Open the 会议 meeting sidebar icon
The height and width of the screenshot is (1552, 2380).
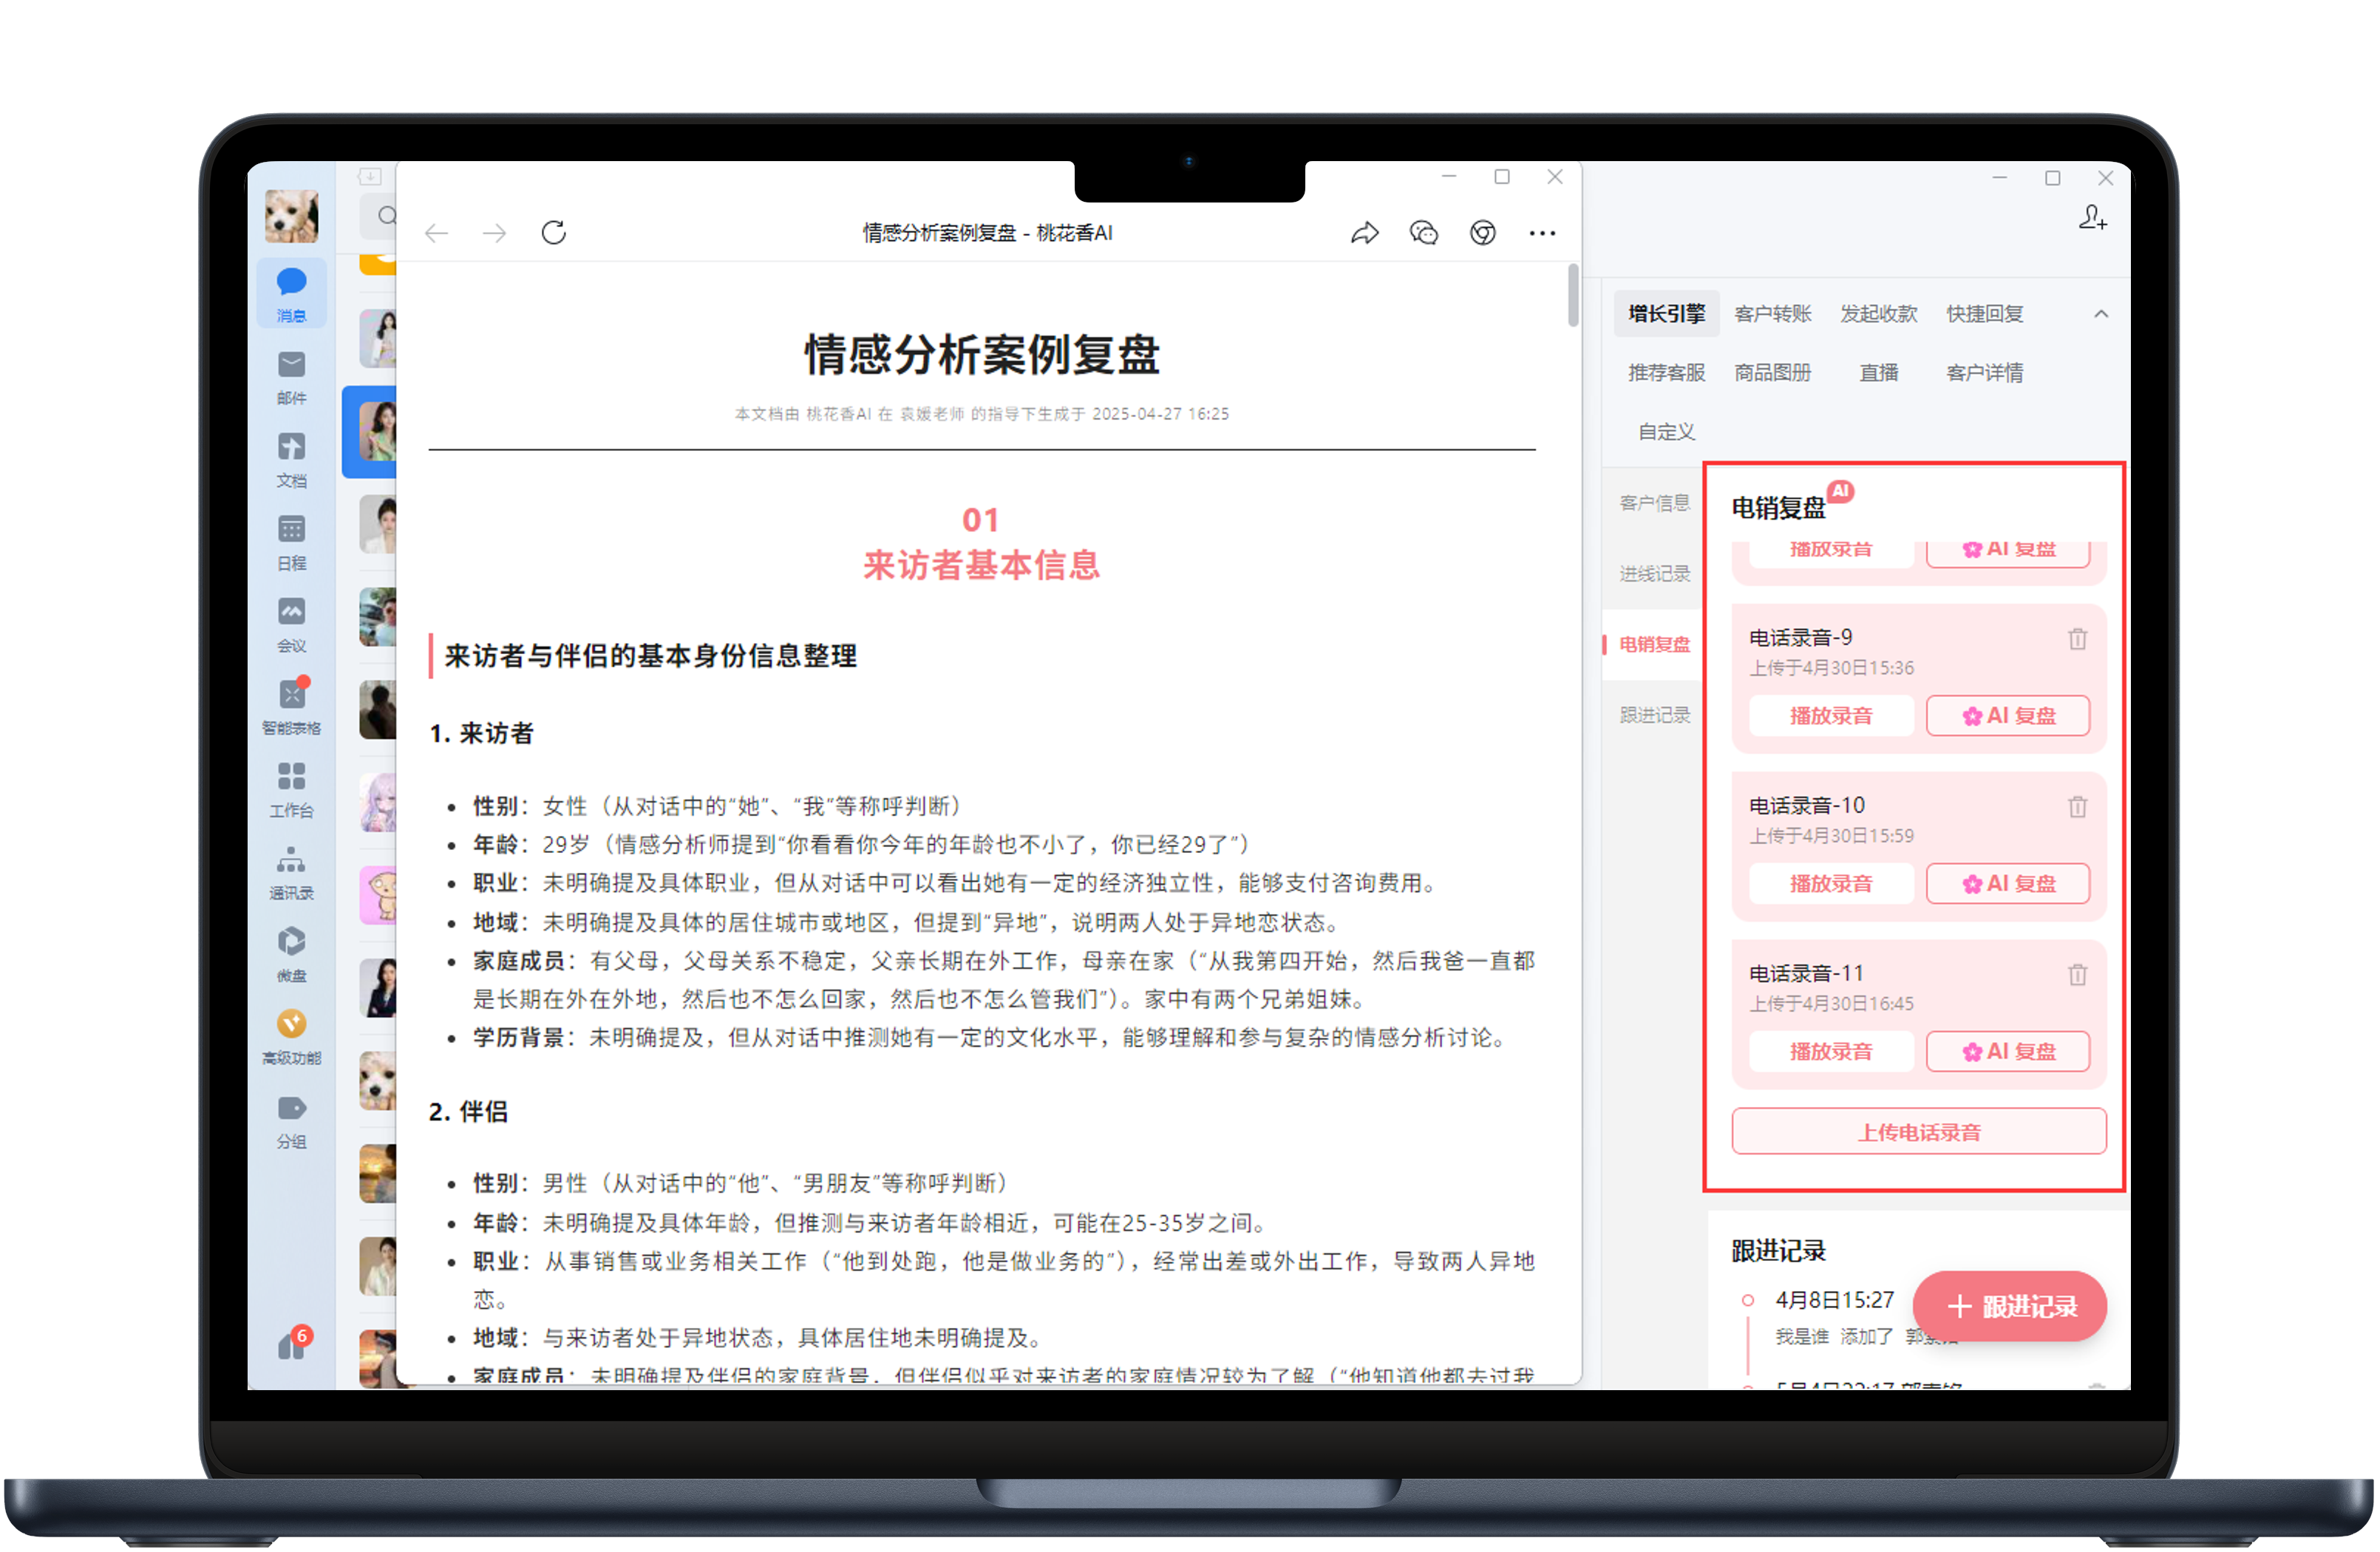click(291, 624)
